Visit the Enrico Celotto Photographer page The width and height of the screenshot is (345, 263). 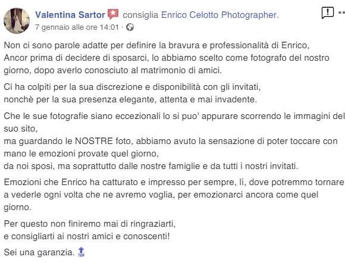220,15
